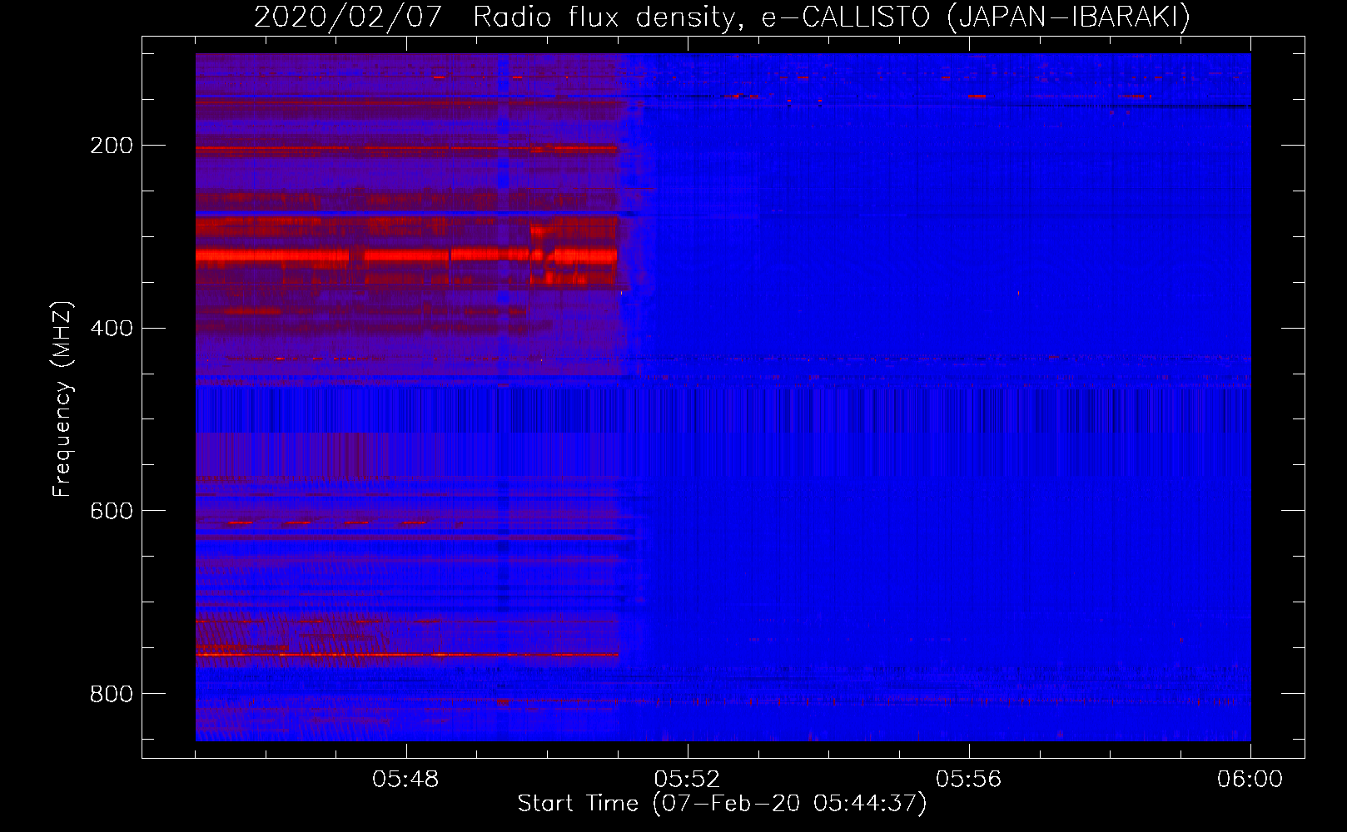Click the 'Start Time (07-Feb-20 05:44:37)' axis label
Screen dimensions: 1347x832
coord(722,804)
